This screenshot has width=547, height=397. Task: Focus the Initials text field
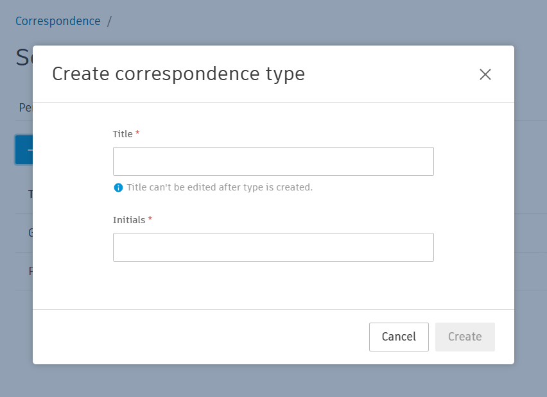[273, 247]
